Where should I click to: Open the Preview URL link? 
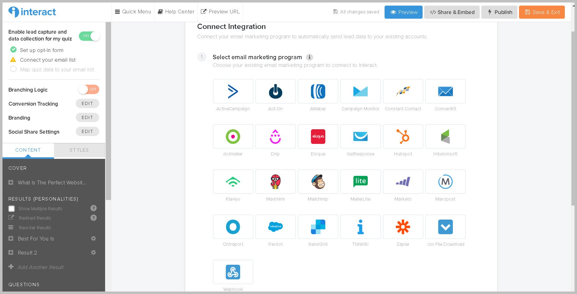(220, 12)
